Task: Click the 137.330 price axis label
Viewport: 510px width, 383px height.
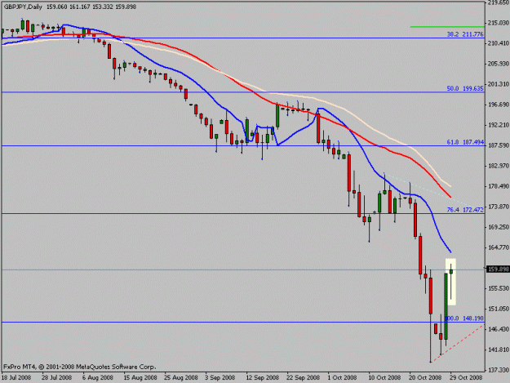Action: tap(499, 370)
